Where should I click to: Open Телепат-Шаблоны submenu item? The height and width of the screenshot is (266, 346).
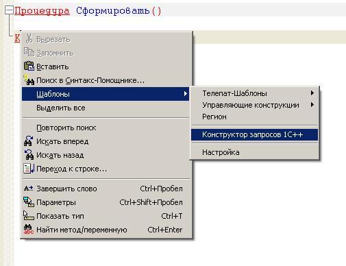(254, 93)
